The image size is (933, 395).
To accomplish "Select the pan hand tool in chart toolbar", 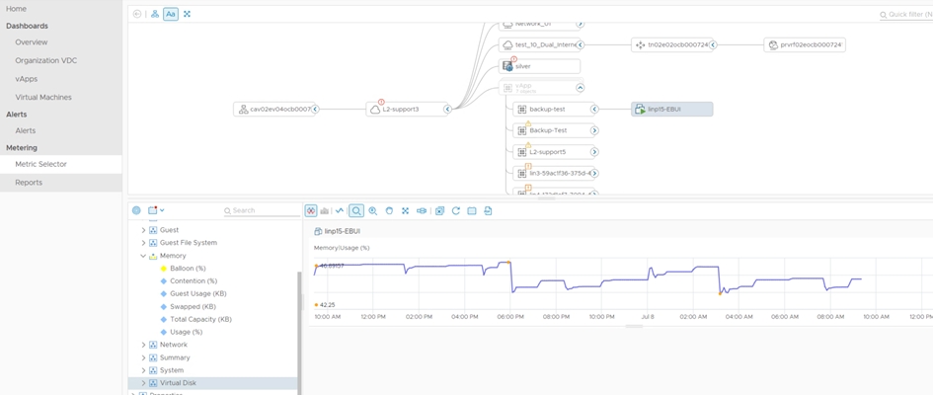I will tap(389, 210).
